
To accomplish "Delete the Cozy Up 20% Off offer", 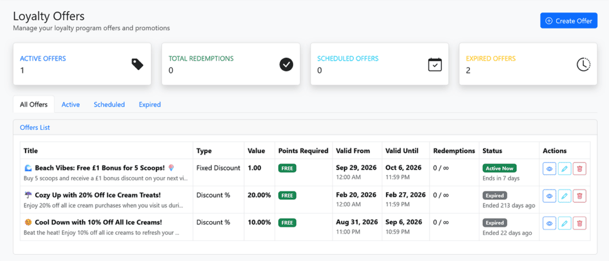I will coord(579,196).
